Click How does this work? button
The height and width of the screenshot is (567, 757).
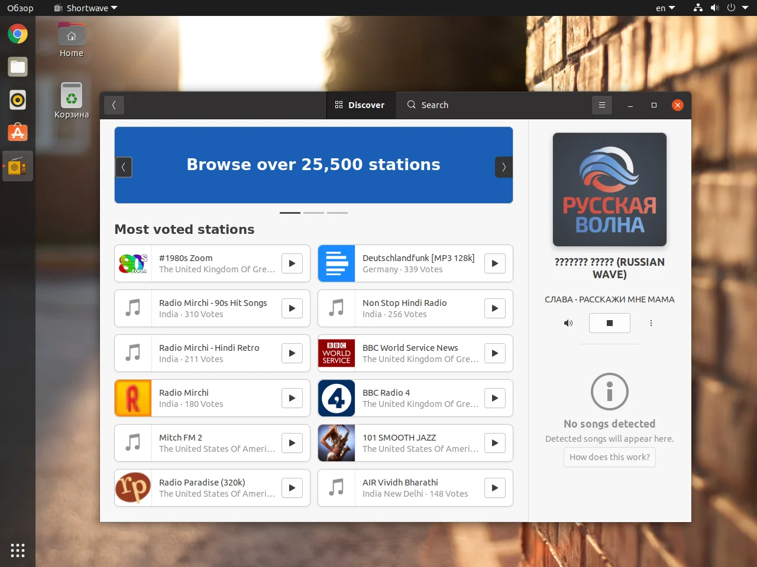click(x=610, y=457)
